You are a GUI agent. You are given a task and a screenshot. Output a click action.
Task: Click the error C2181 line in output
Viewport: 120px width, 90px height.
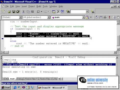click(59, 64)
